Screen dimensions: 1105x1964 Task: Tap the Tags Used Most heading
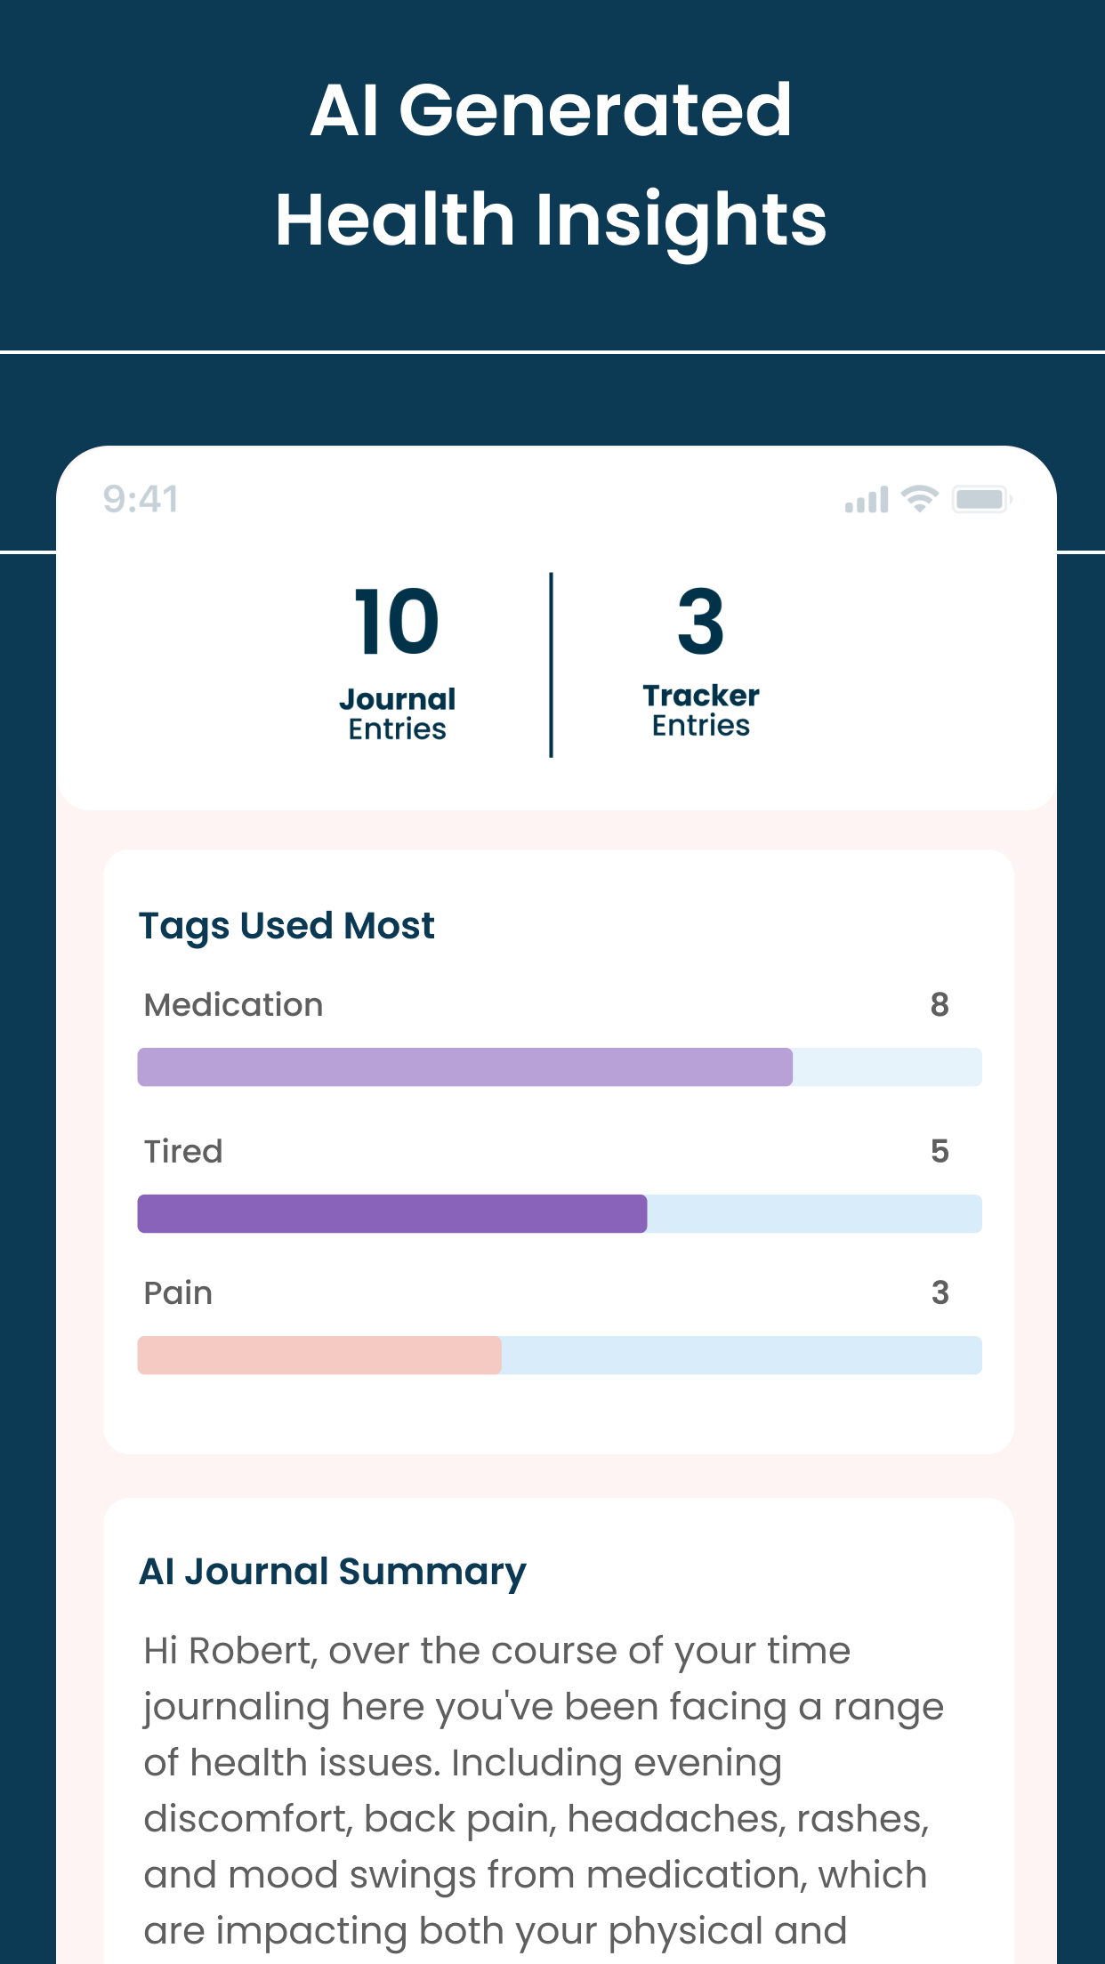[286, 926]
